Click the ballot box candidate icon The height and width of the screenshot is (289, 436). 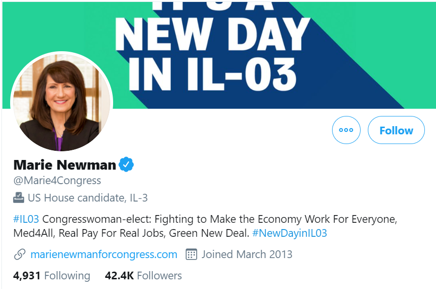click(18, 197)
